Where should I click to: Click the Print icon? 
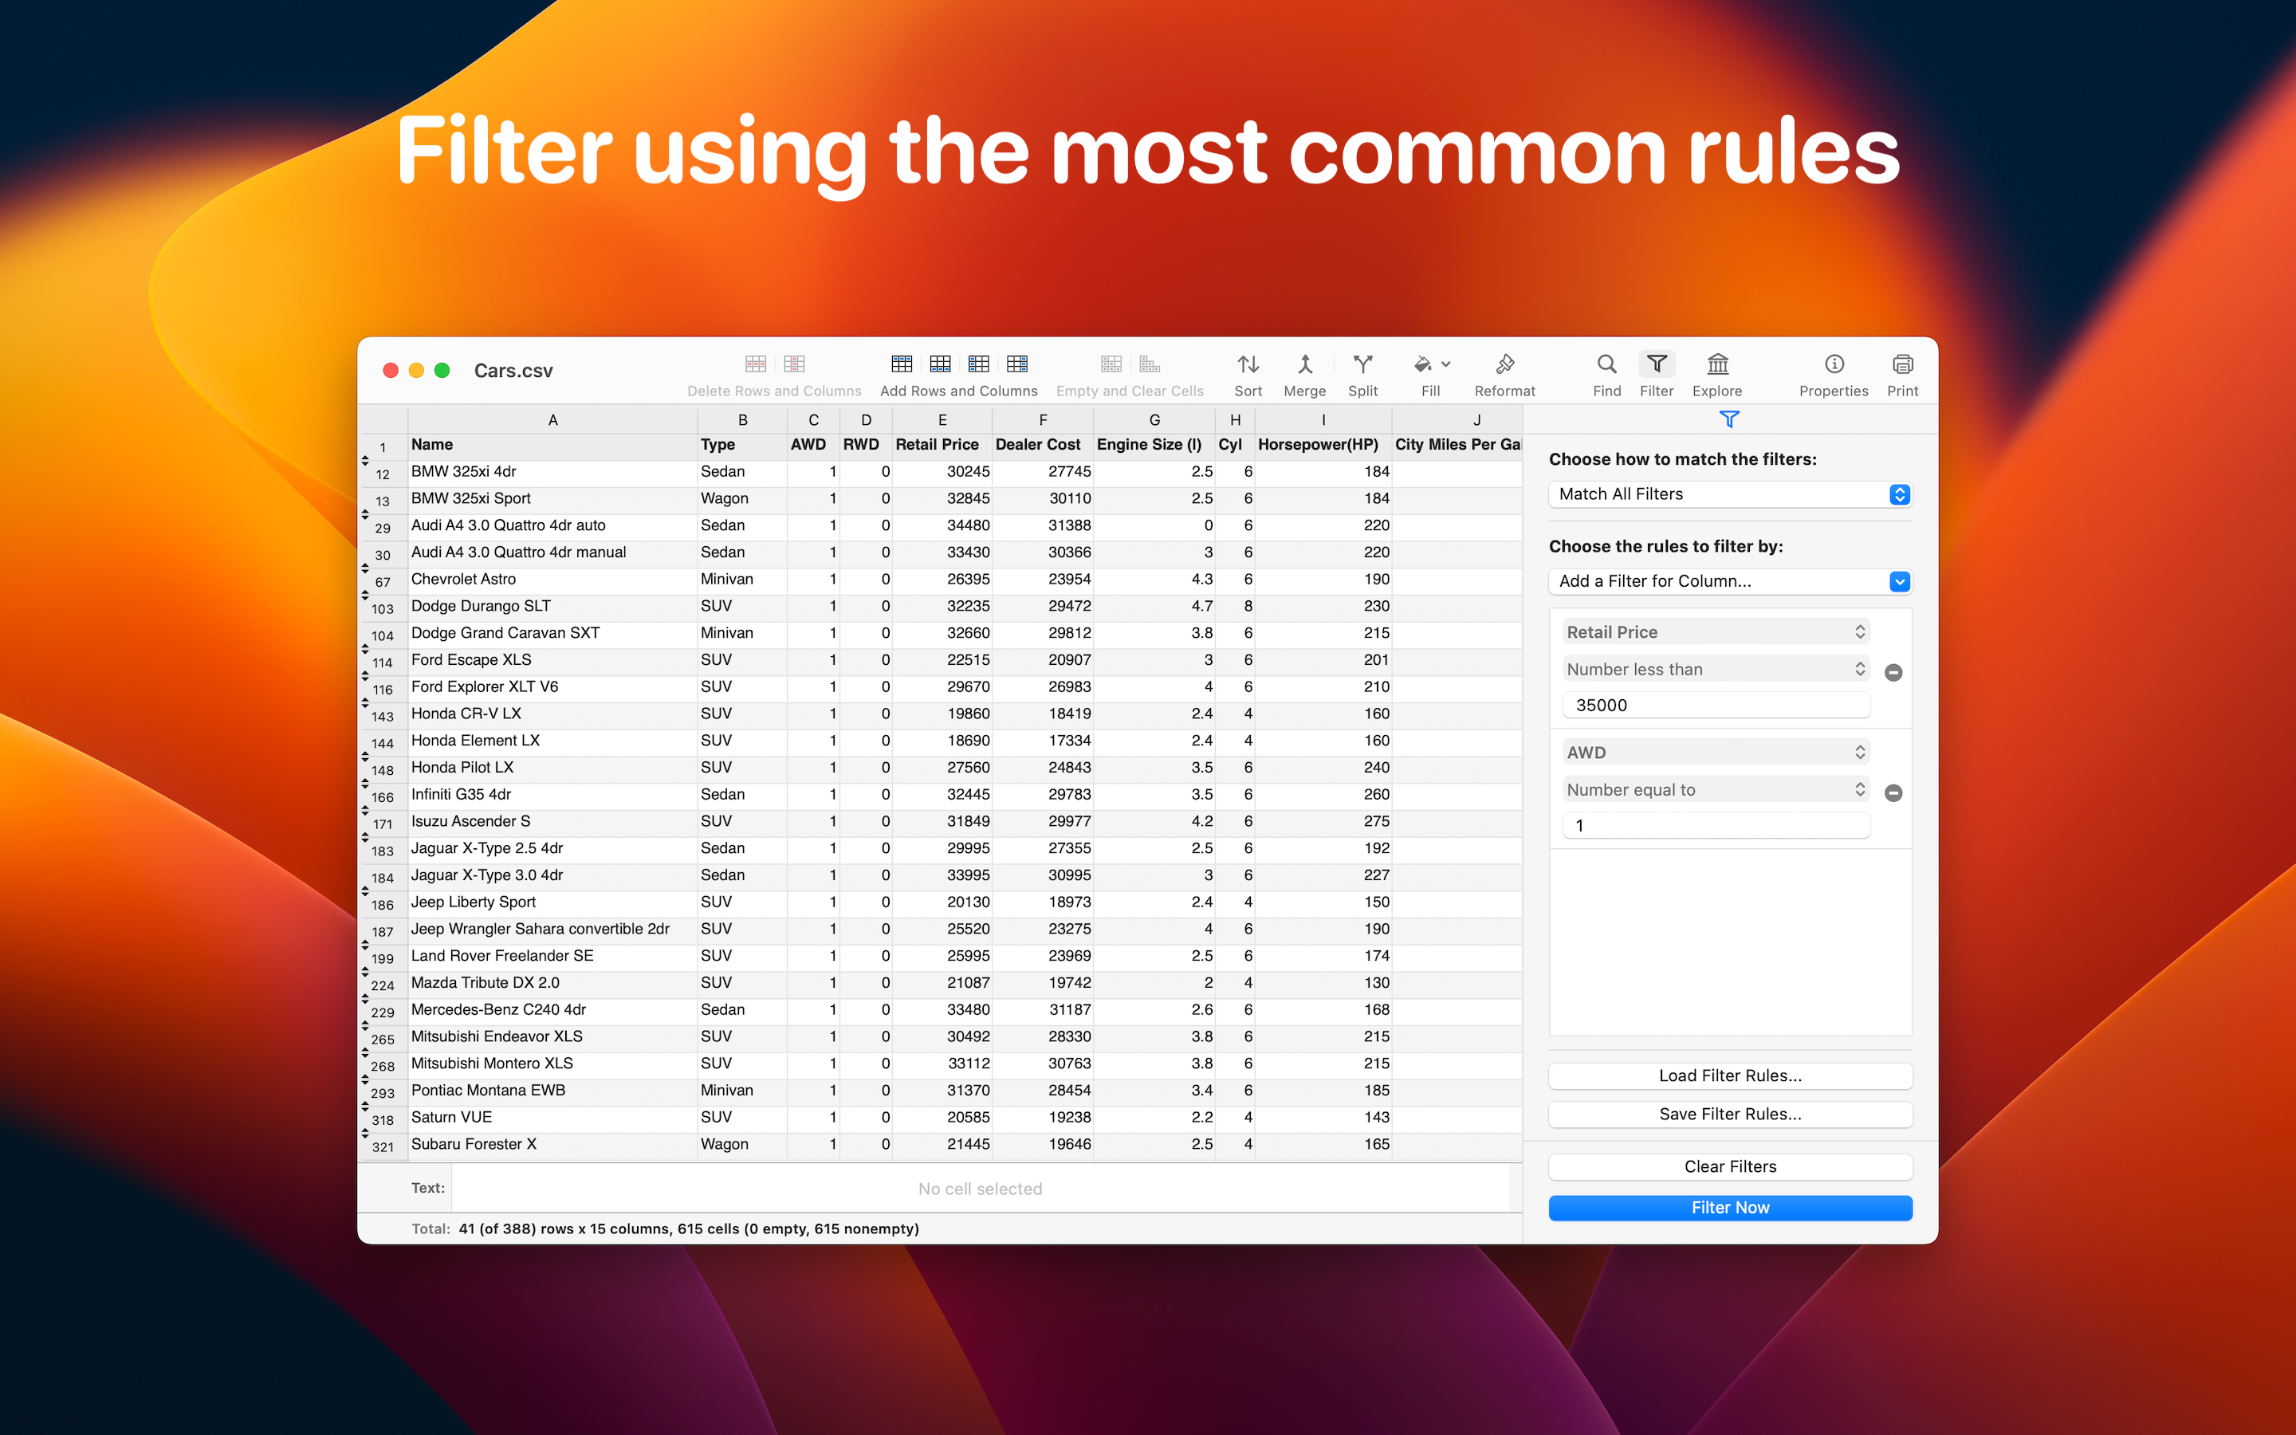tap(1902, 365)
